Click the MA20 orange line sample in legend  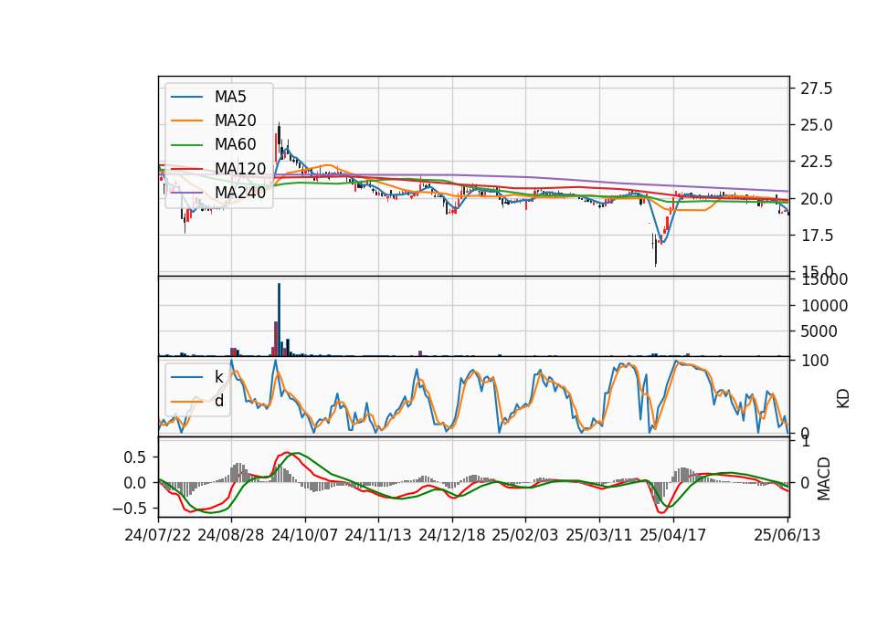click(x=186, y=121)
